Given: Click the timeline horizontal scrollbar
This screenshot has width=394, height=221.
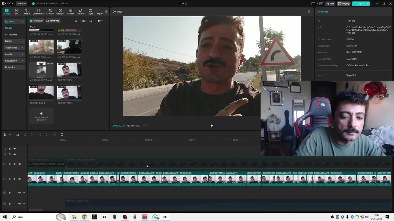Looking at the screenshot, I should tap(36, 210).
